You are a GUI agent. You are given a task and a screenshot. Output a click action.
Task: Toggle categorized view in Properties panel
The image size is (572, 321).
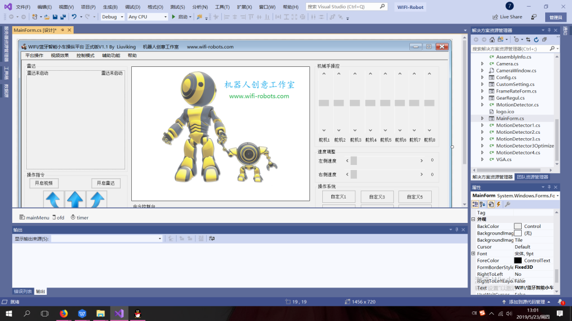coord(475,204)
